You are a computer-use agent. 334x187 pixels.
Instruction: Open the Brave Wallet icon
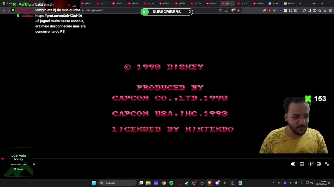(314, 10)
